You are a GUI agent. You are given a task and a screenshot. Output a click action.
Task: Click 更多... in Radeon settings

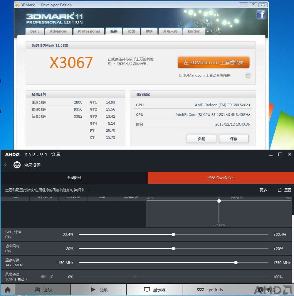coord(265,190)
